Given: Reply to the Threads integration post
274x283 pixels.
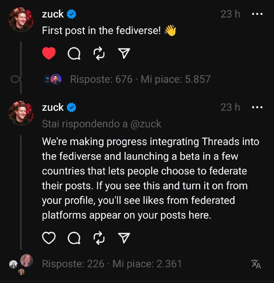Looking at the screenshot, I should pyautogui.click(x=74, y=239).
